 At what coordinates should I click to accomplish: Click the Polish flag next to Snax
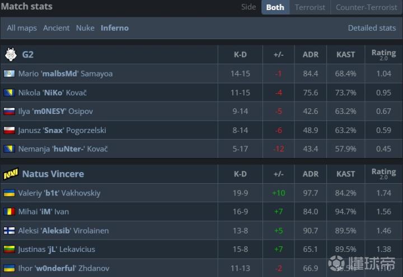pos(9,130)
